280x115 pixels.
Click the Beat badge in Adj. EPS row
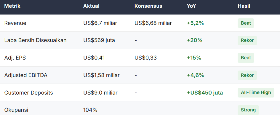click(x=246, y=58)
